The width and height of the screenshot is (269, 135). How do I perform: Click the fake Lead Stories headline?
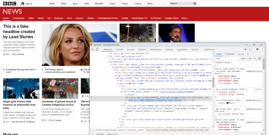coord(19,32)
